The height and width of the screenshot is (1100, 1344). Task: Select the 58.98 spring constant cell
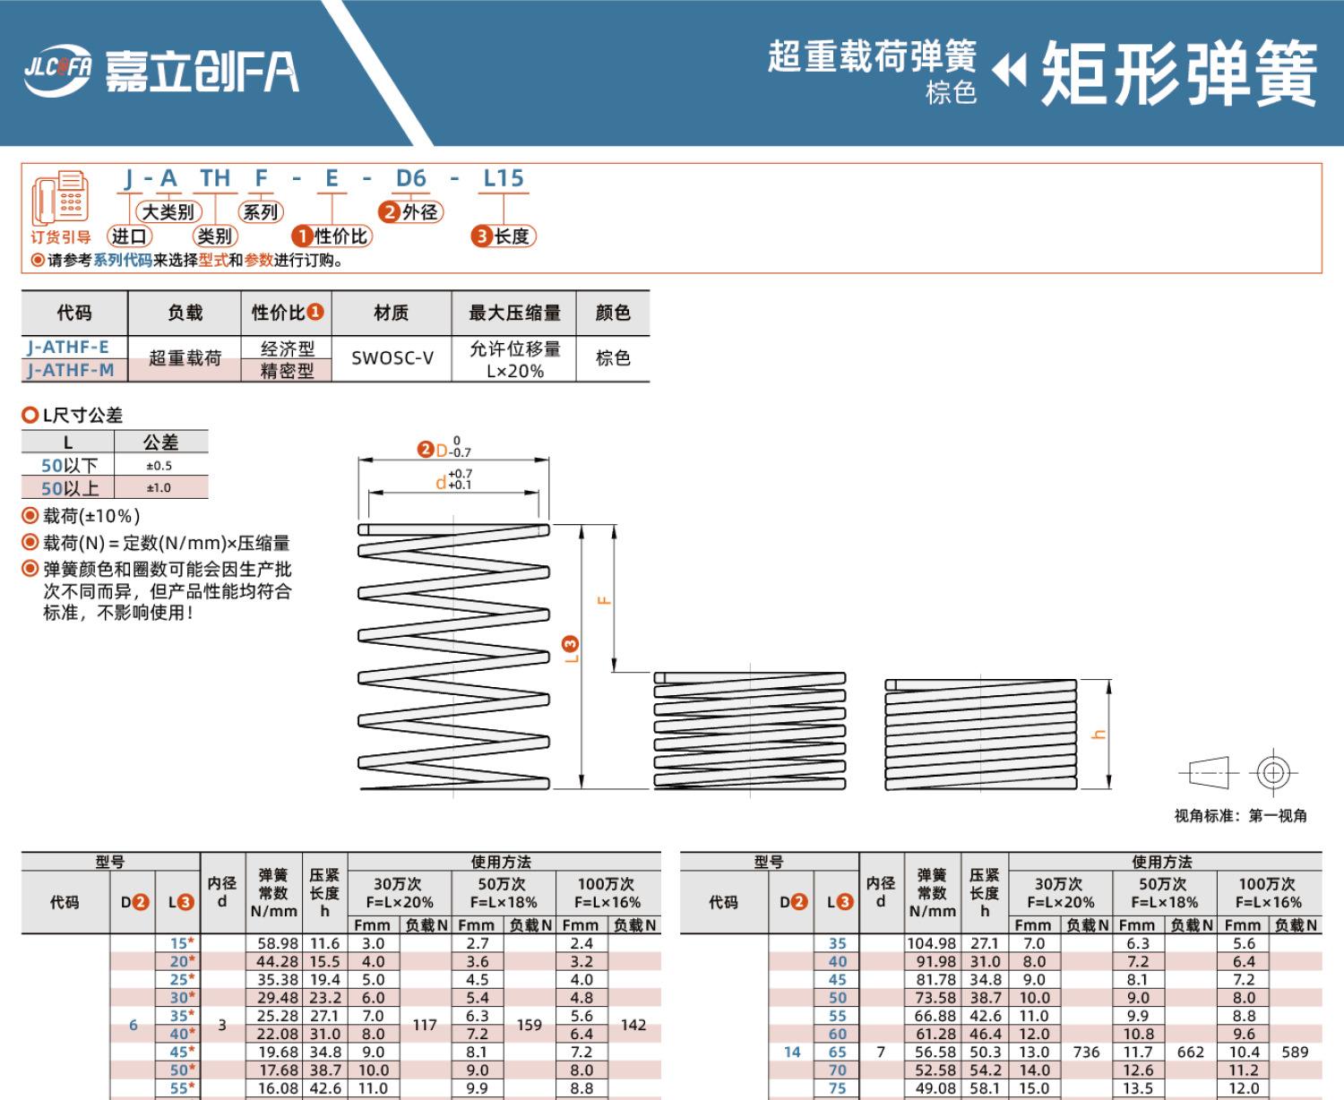click(x=273, y=943)
